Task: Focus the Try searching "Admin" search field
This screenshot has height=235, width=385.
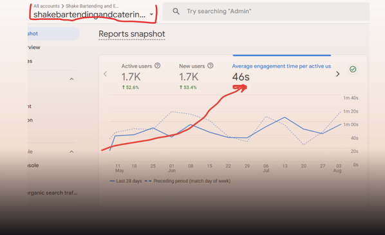Action: click(x=266, y=12)
